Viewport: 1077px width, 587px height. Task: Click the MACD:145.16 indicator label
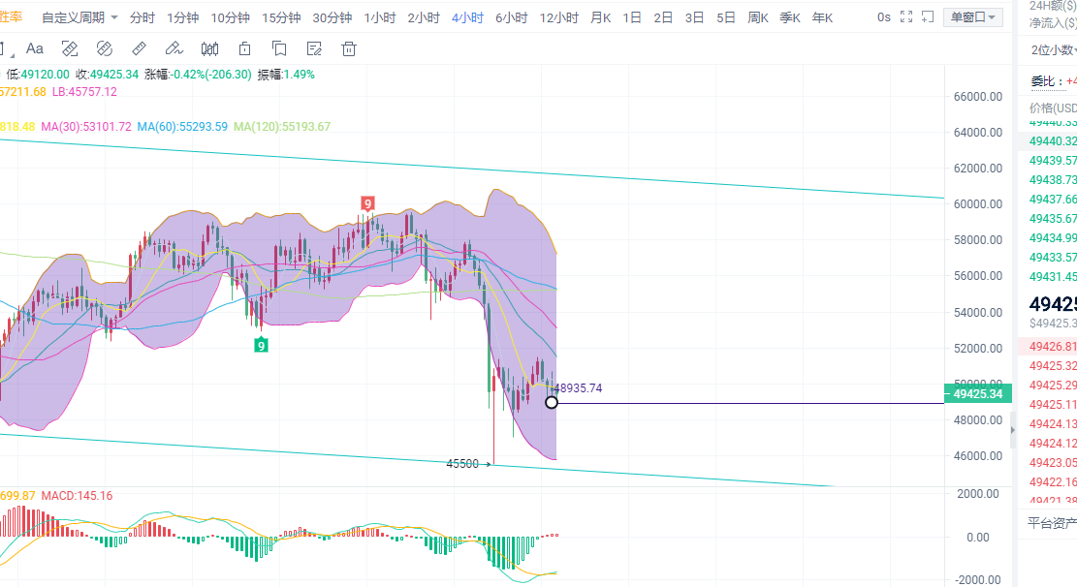77,496
